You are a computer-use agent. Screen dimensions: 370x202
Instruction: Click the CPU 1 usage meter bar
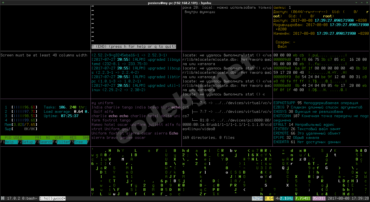(x=24, y=107)
